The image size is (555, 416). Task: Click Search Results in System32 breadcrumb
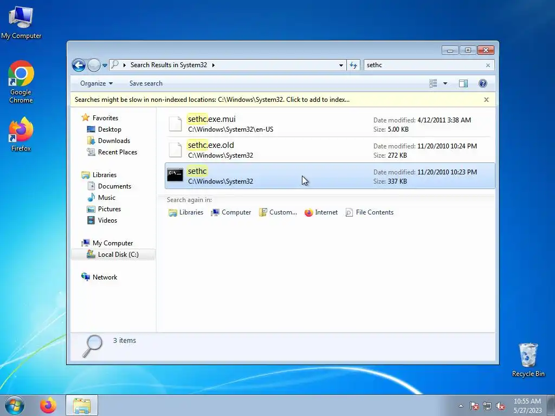point(169,65)
